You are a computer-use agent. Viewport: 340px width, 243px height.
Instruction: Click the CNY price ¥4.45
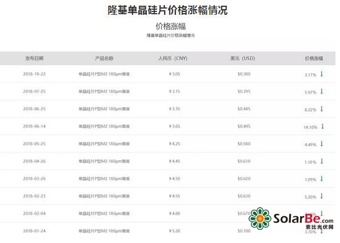click(174, 161)
